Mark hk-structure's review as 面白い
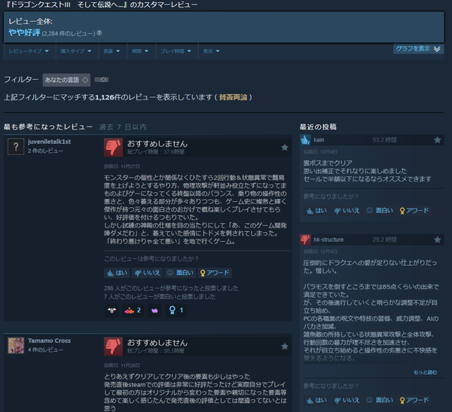Viewport: 452px width, 412px height. click(x=380, y=400)
